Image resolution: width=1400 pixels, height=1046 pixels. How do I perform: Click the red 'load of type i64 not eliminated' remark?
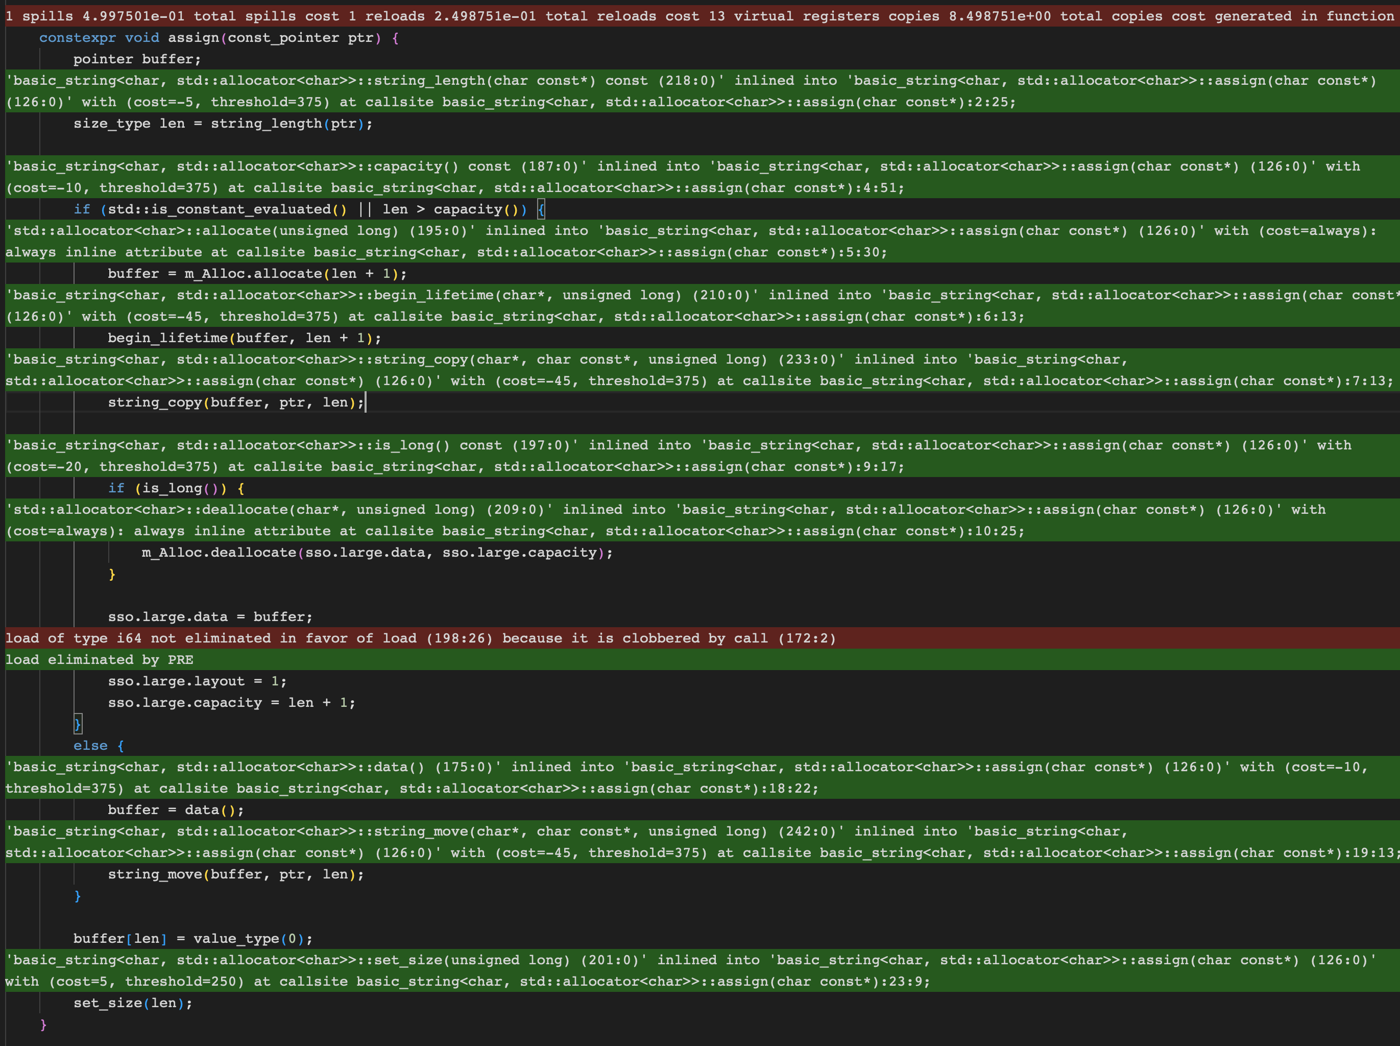[703, 638]
